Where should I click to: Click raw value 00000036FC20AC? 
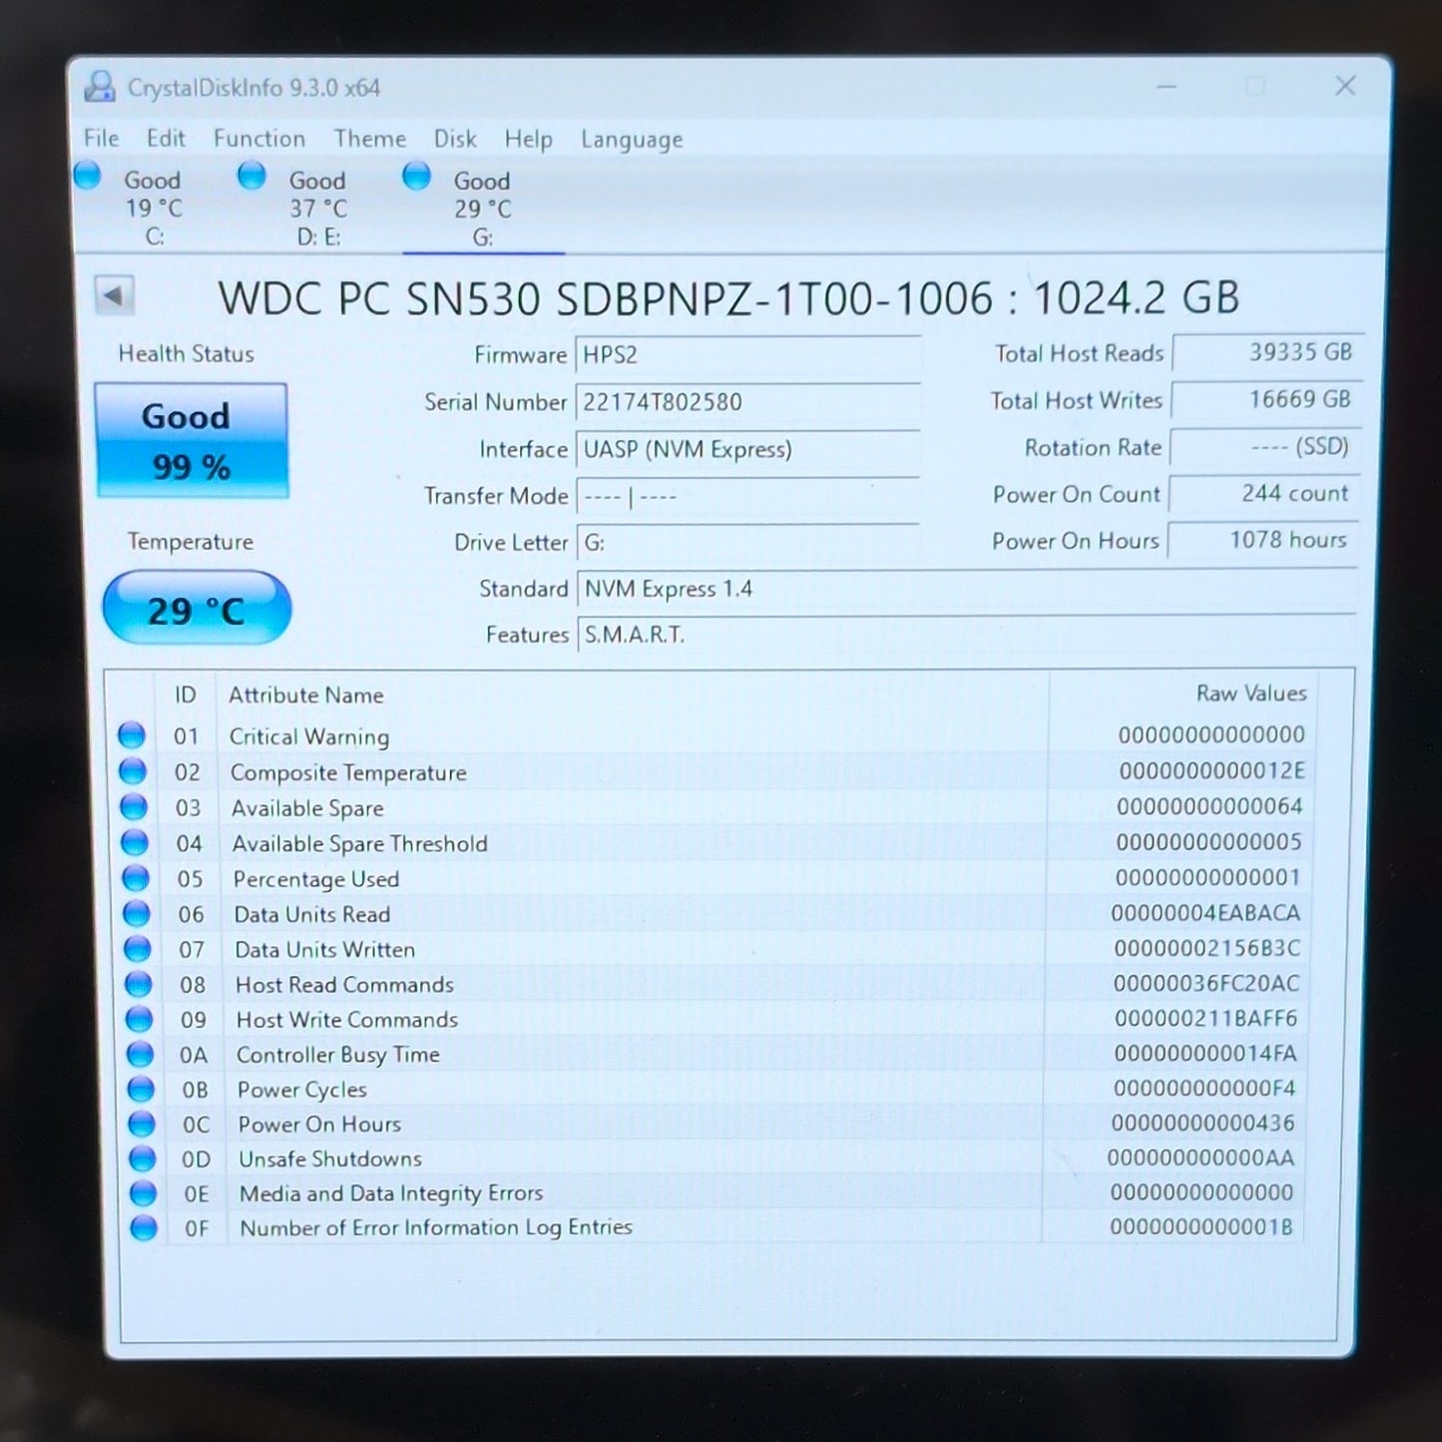tap(1206, 983)
